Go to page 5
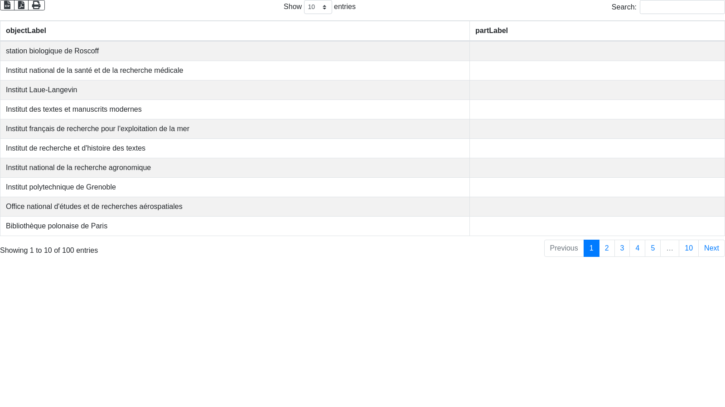This screenshot has height=407, width=725. coord(653,248)
